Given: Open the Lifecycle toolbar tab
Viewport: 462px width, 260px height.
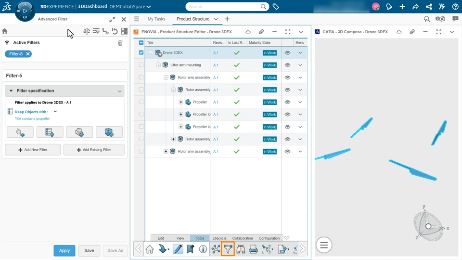Looking at the screenshot, I should [219, 238].
